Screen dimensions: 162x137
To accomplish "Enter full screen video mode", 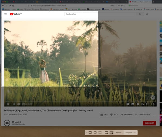I will (153, 104).
